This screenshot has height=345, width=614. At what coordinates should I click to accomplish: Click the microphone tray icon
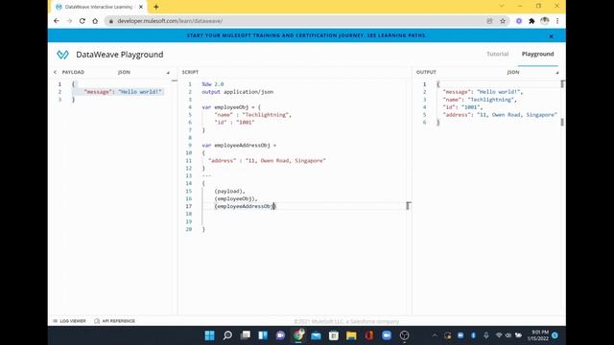pos(486,335)
